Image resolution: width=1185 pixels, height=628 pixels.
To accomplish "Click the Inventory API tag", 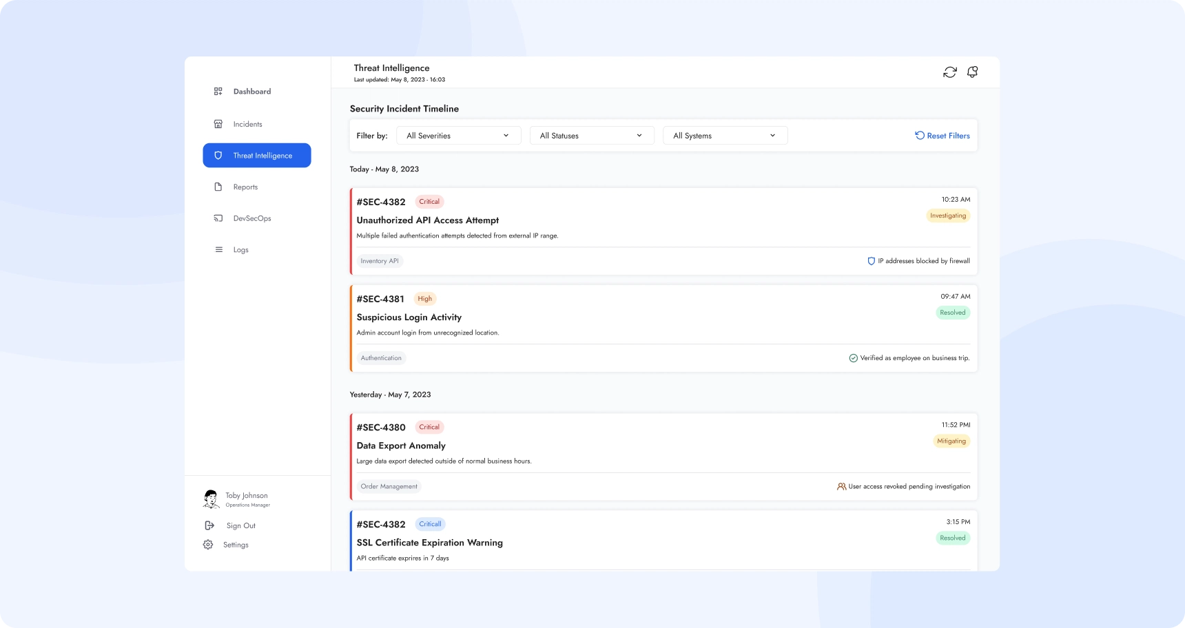I will 380,261.
